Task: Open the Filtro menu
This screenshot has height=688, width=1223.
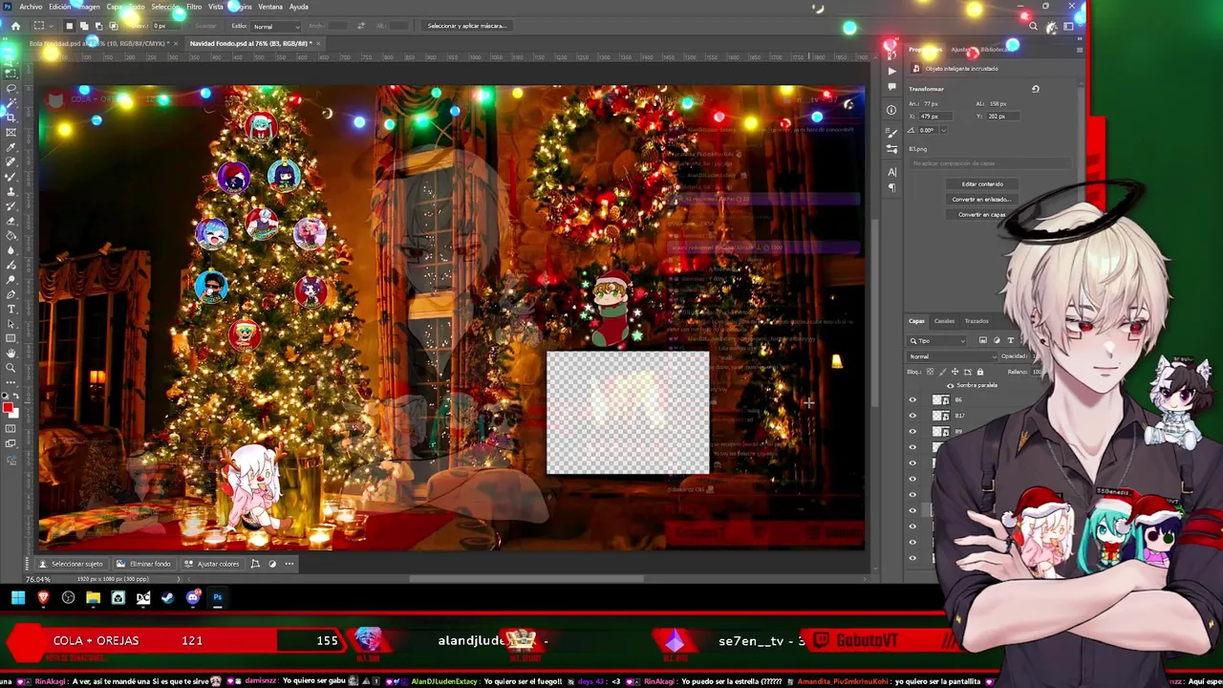Action: tap(194, 7)
